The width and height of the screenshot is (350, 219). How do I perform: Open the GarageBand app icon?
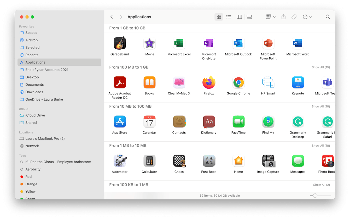tap(120, 43)
